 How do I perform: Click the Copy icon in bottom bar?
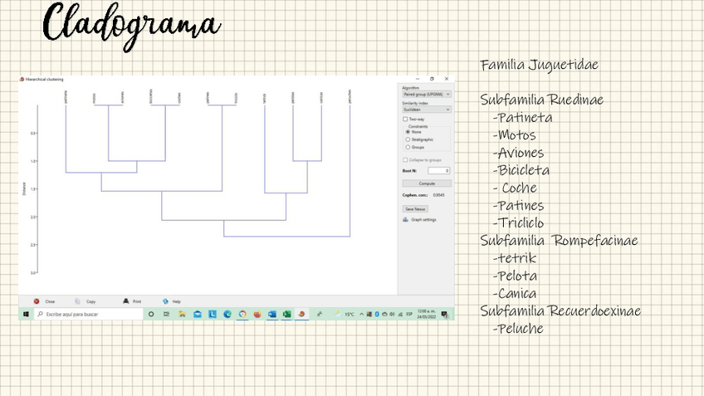(x=77, y=301)
